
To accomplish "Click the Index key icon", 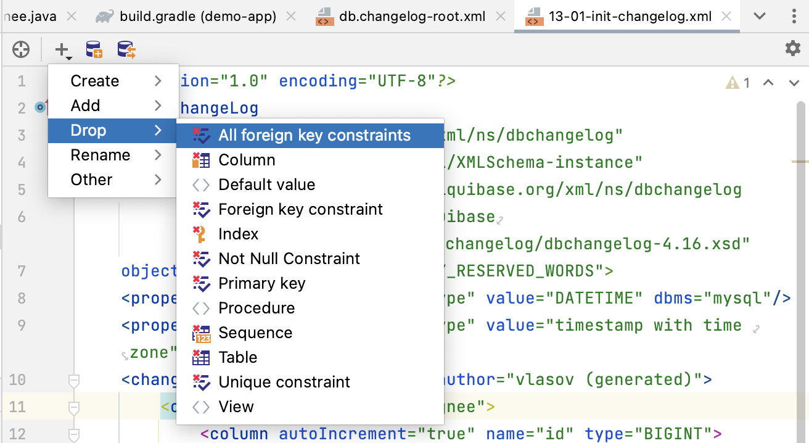I will click(x=200, y=234).
